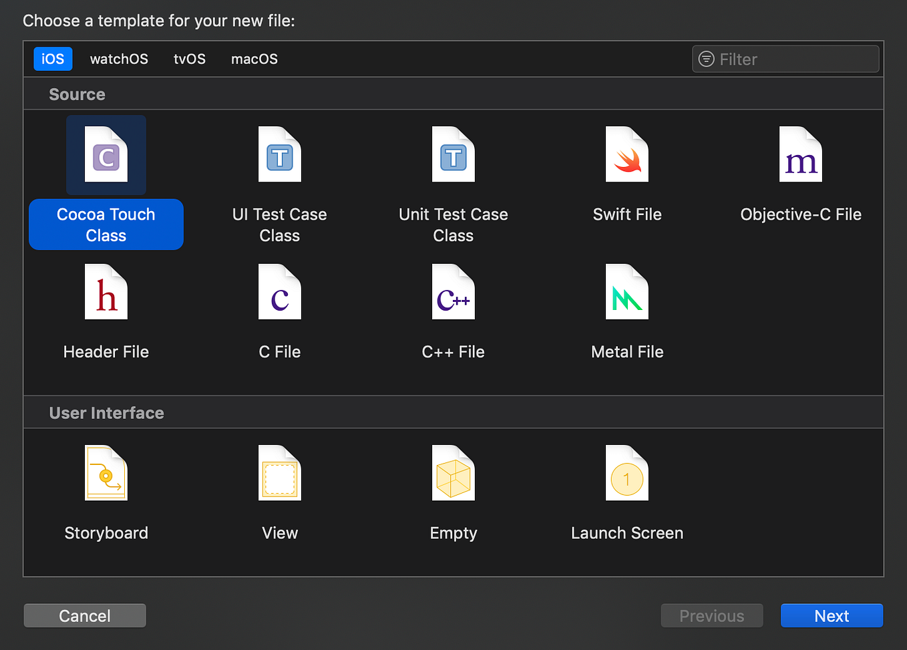The width and height of the screenshot is (907, 650).
Task: Click the filter funnel icon
Action: click(706, 59)
